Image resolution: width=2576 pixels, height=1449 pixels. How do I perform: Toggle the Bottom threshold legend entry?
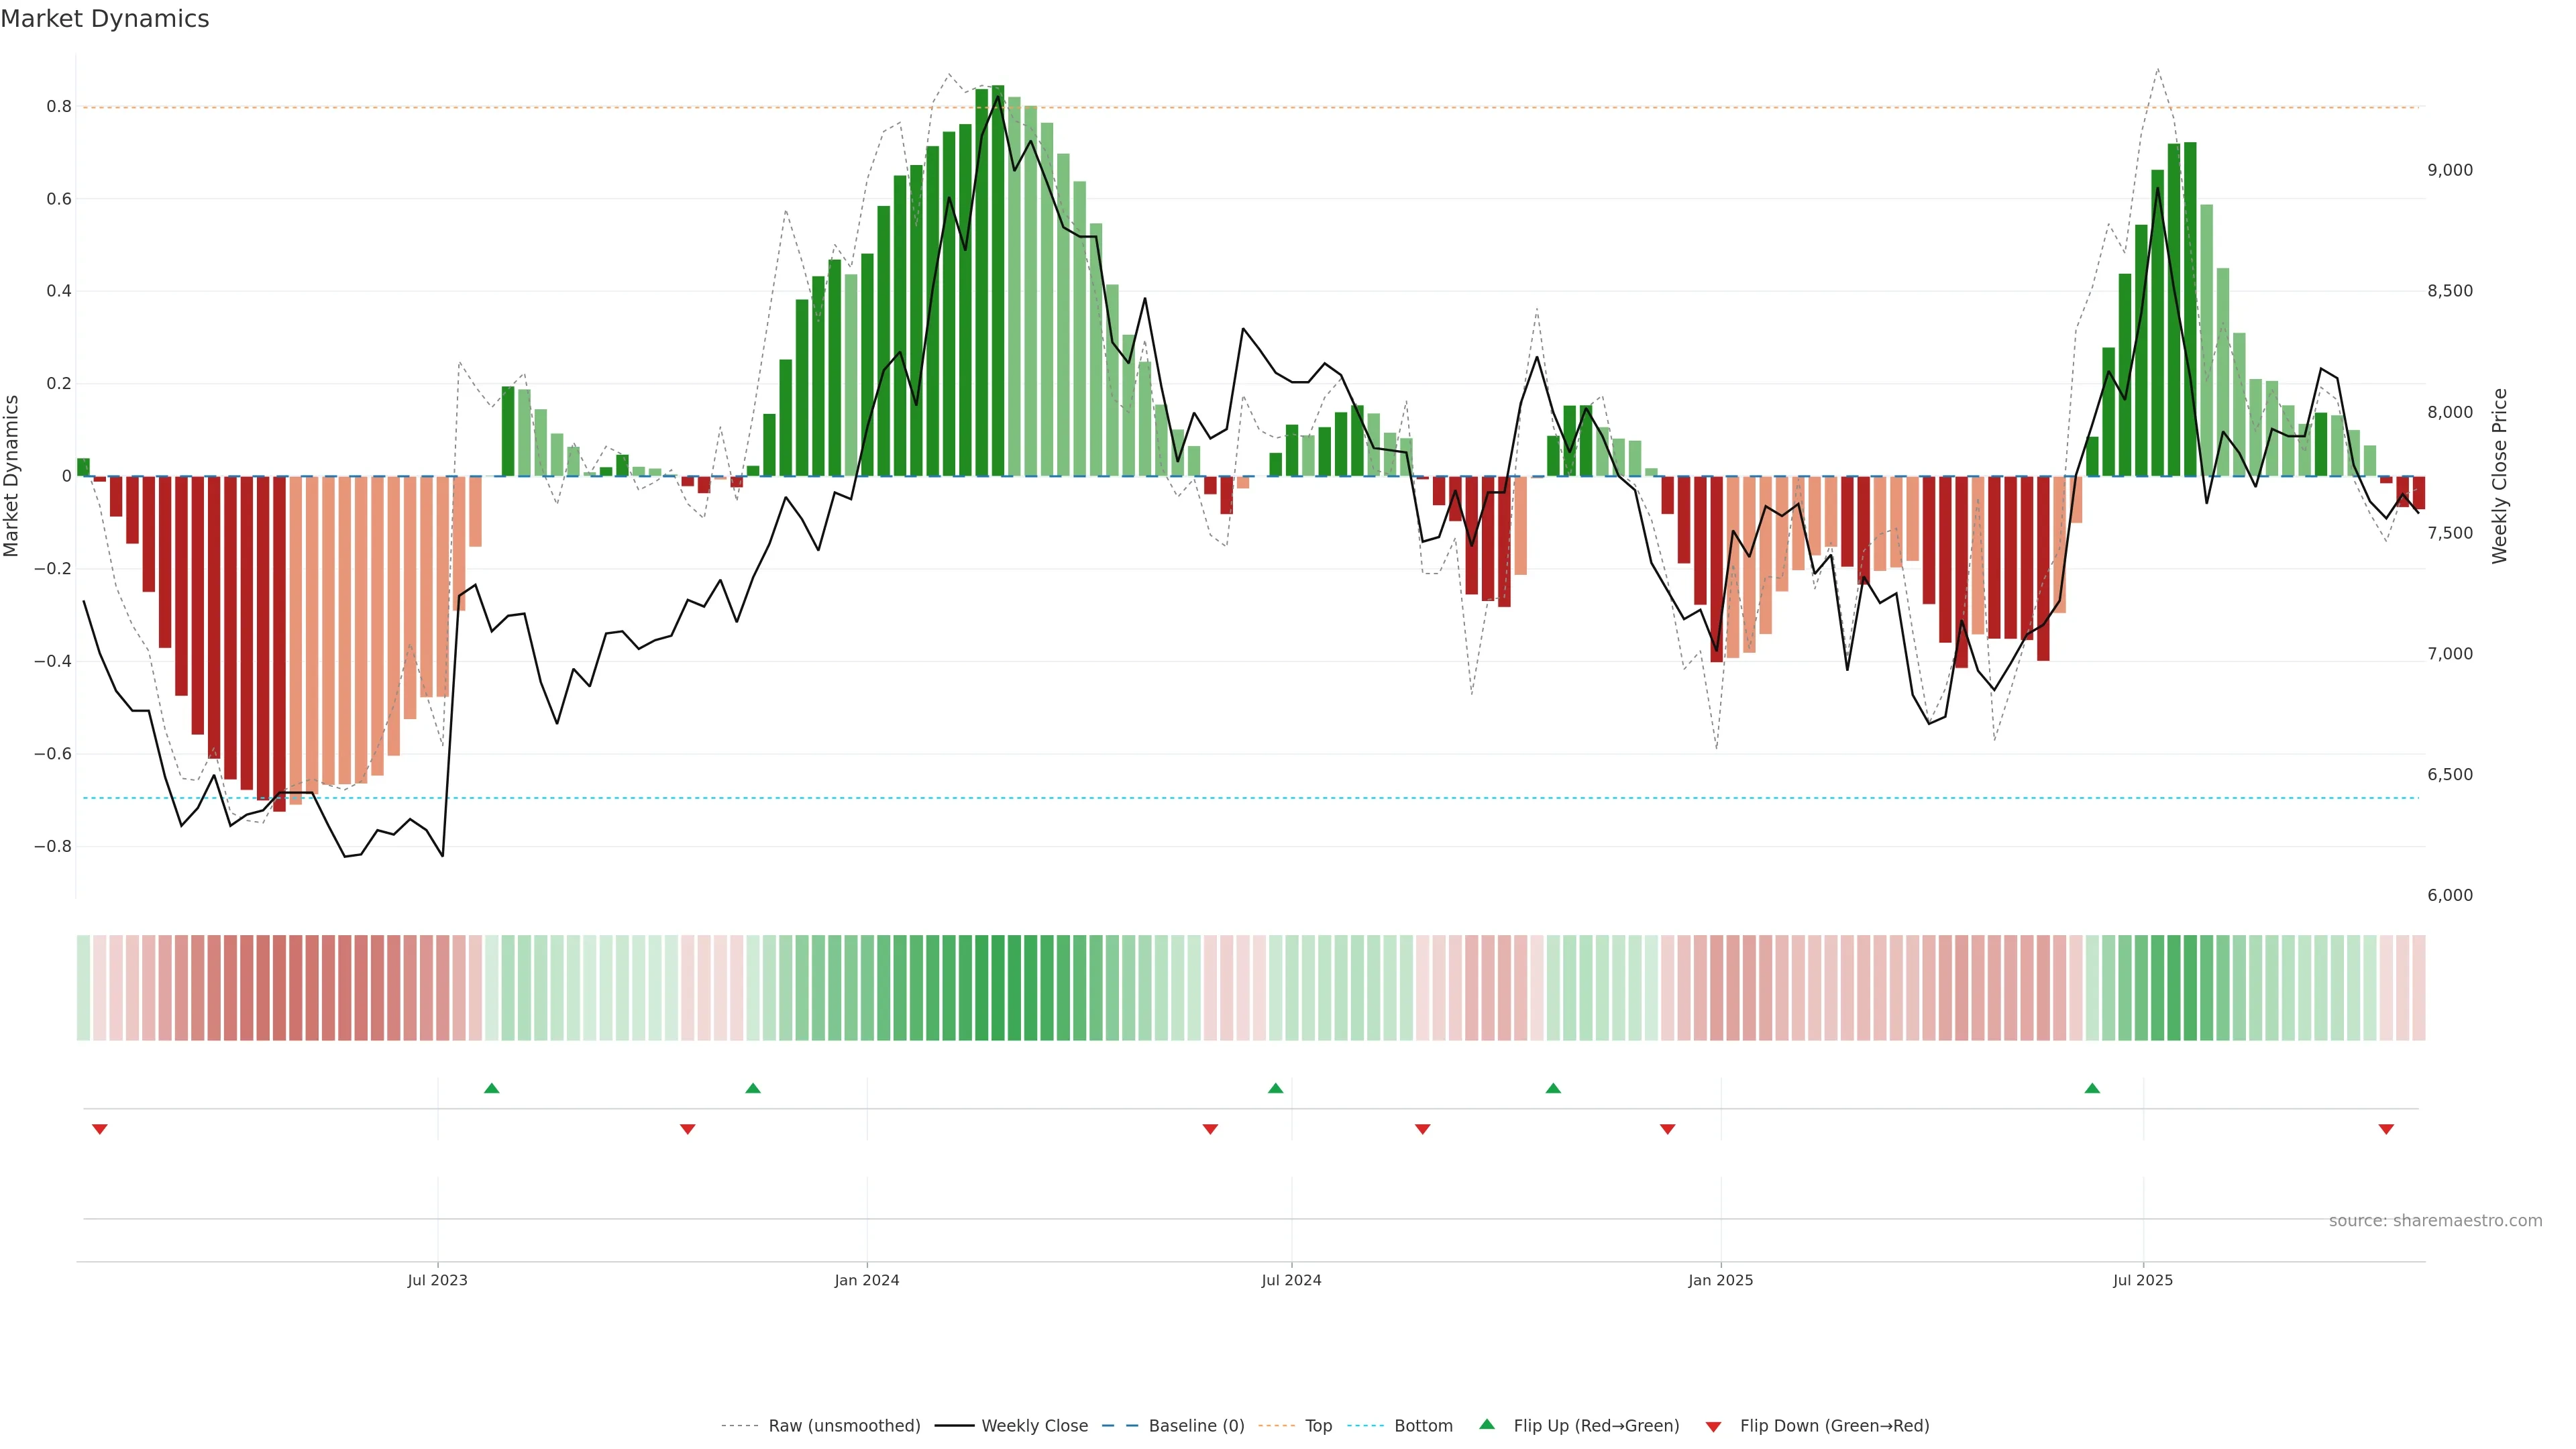pyautogui.click(x=1423, y=1426)
